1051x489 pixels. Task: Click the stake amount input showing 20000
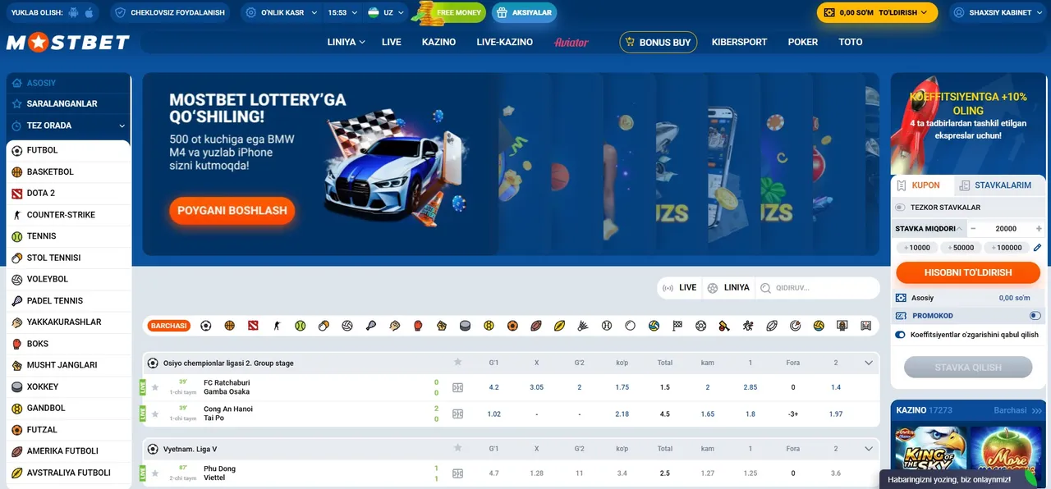(1006, 228)
